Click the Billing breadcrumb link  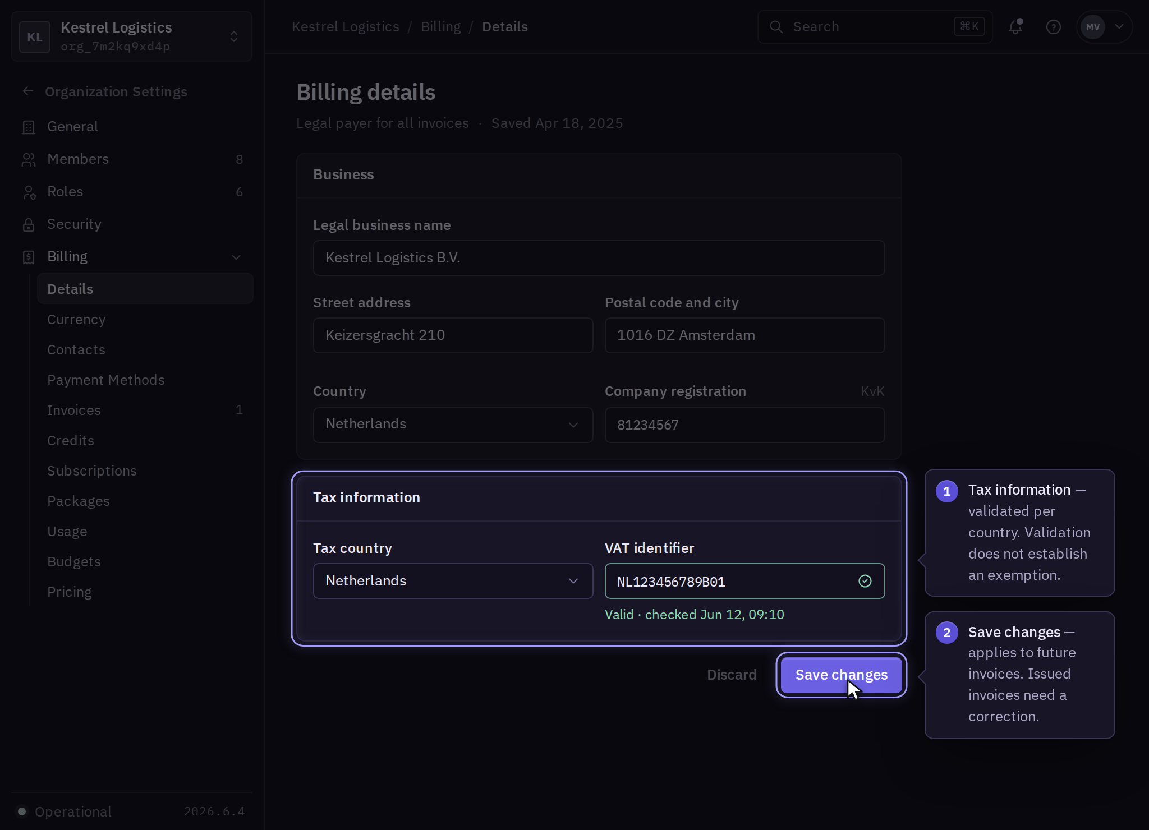pyautogui.click(x=440, y=27)
